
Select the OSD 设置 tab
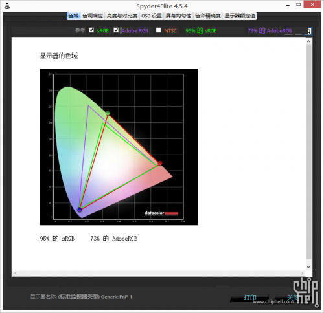click(x=152, y=16)
